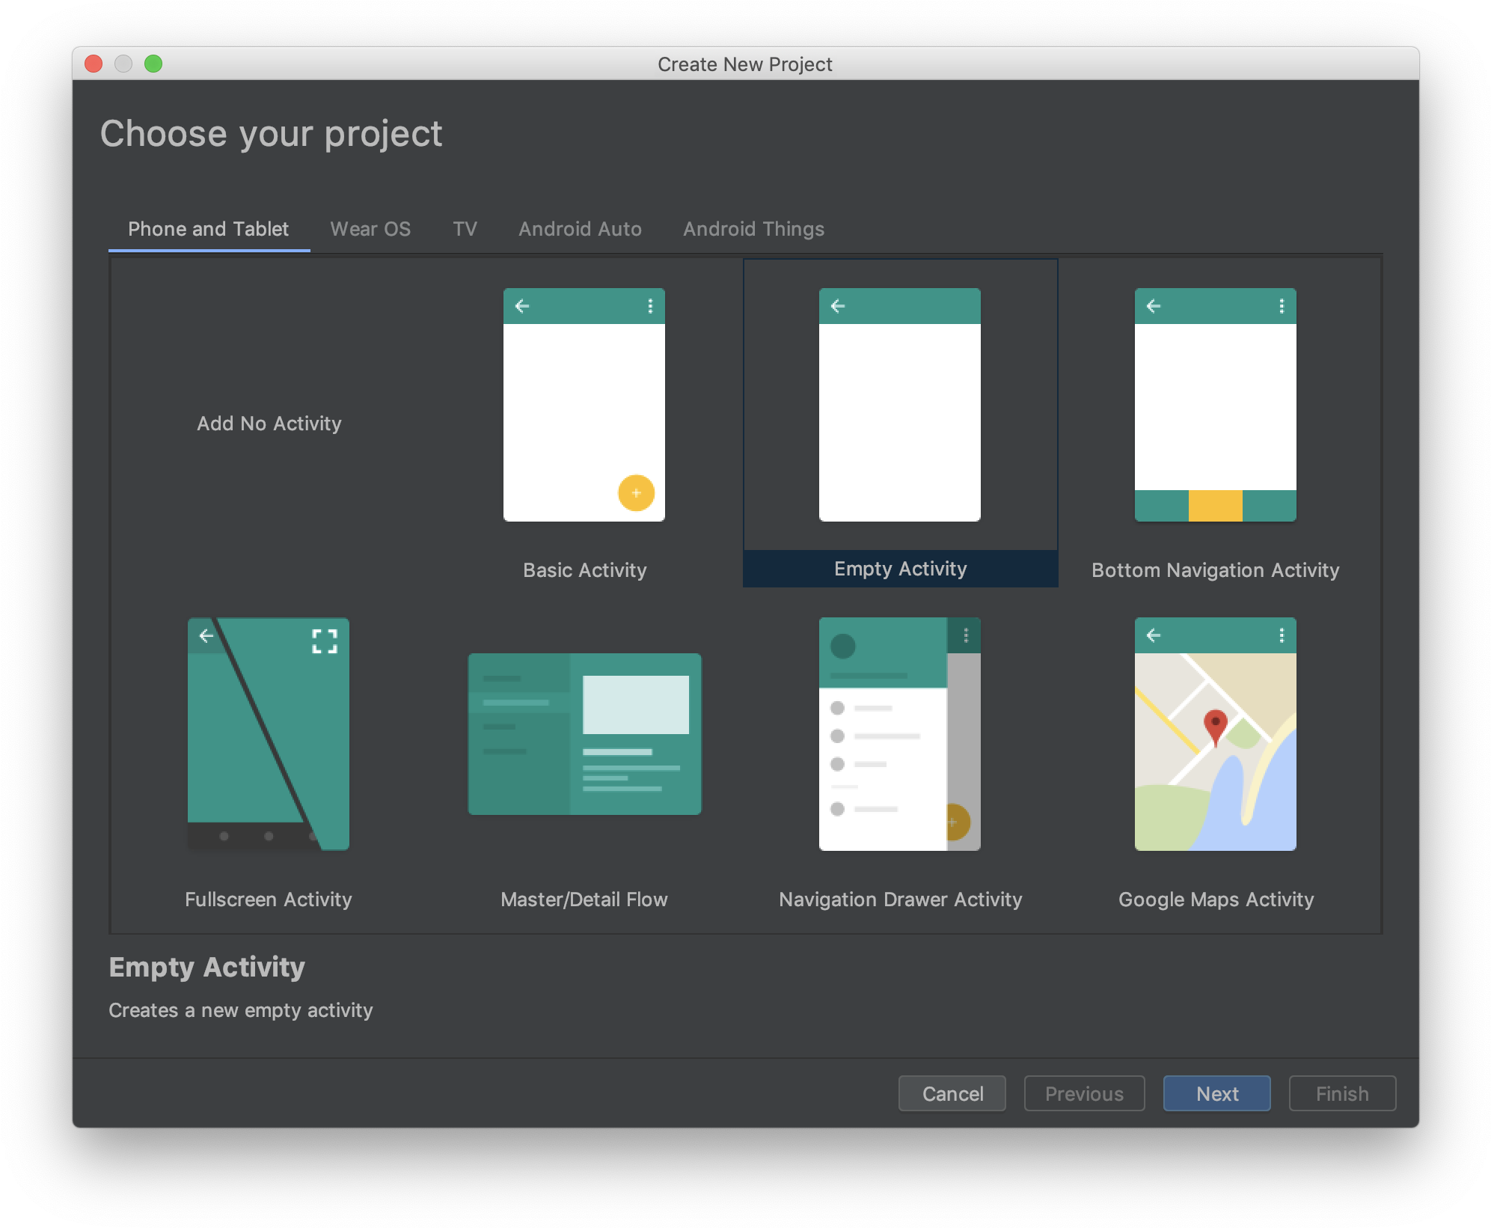Pick the Google Maps Activity template
The image size is (1491, 1228).
point(1215,733)
